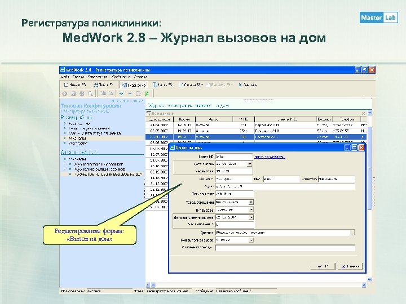Click the blue add record icon
Screen dimensions: 406x304
[x=121, y=93]
